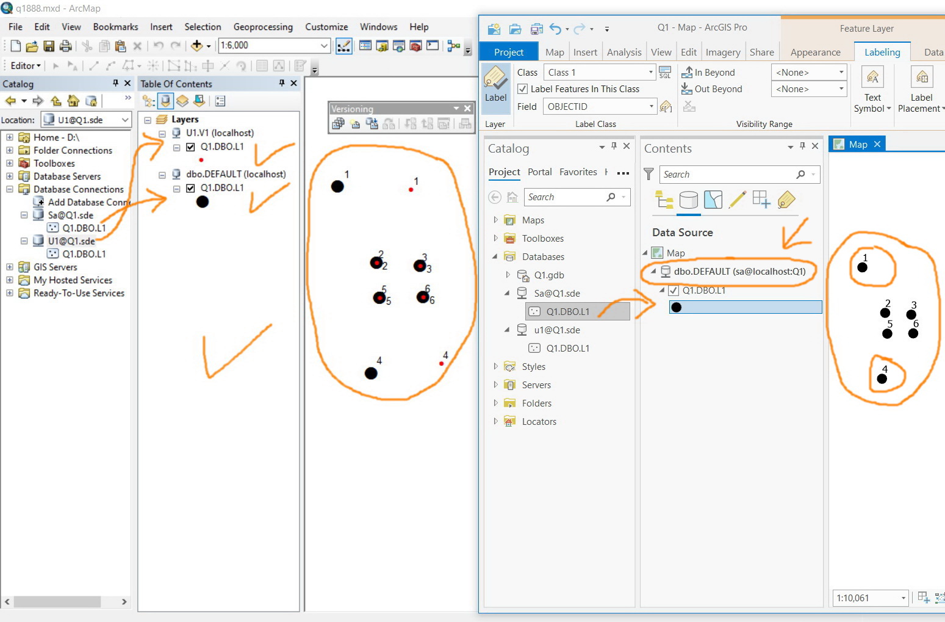Click the New document icon in ArcMap toolbar
Screen dimensions: 945x622
coord(16,46)
